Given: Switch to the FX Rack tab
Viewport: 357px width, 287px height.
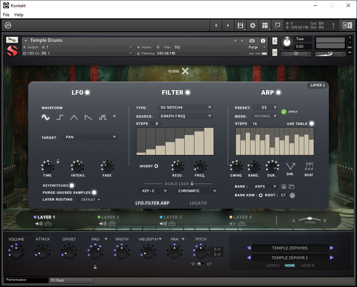Looking at the screenshot, I should point(72,281).
